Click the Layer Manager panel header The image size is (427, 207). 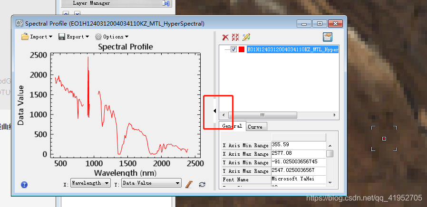point(116,3)
